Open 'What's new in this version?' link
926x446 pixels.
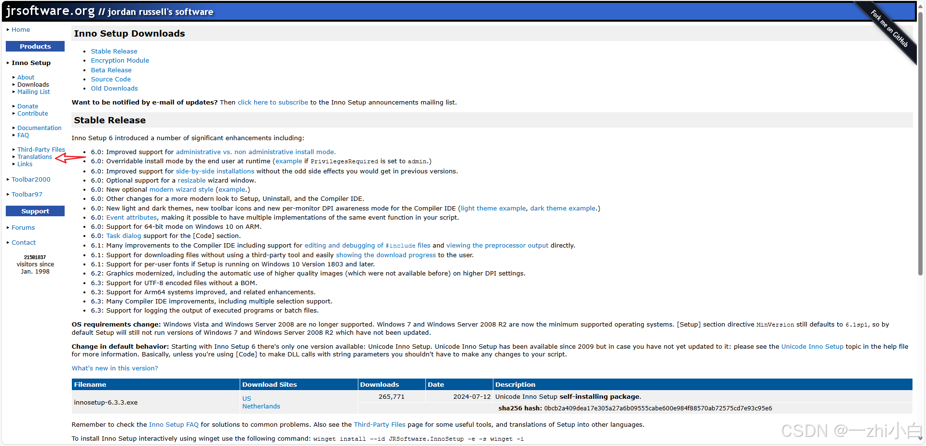[115, 368]
